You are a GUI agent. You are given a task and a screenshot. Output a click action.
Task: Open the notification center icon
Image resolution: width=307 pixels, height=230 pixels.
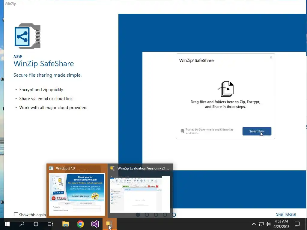pos(297,224)
